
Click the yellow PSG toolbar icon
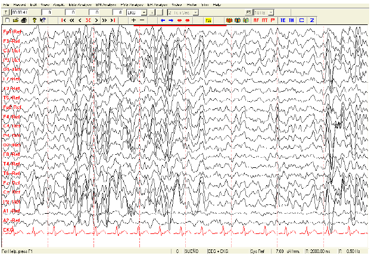click(x=208, y=20)
